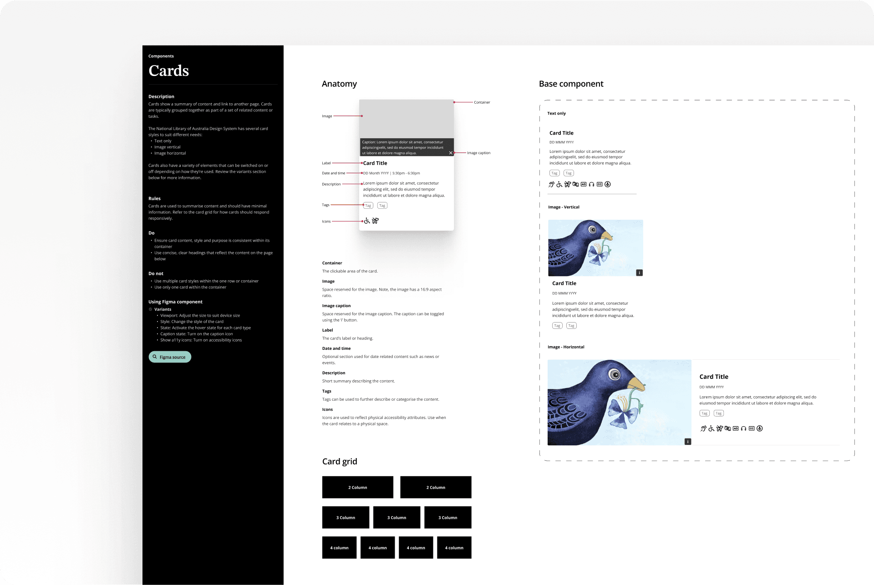Click Card Title in the horizontal card
The width and height of the screenshot is (874, 585).
(713, 377)
